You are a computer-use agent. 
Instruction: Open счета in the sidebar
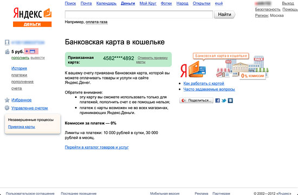(x=17, y=89)
